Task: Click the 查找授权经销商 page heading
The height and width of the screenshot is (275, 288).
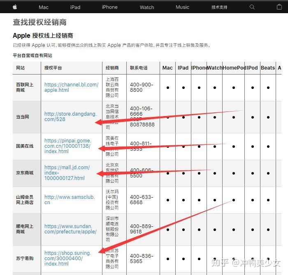Action: (x=39, y=22)
